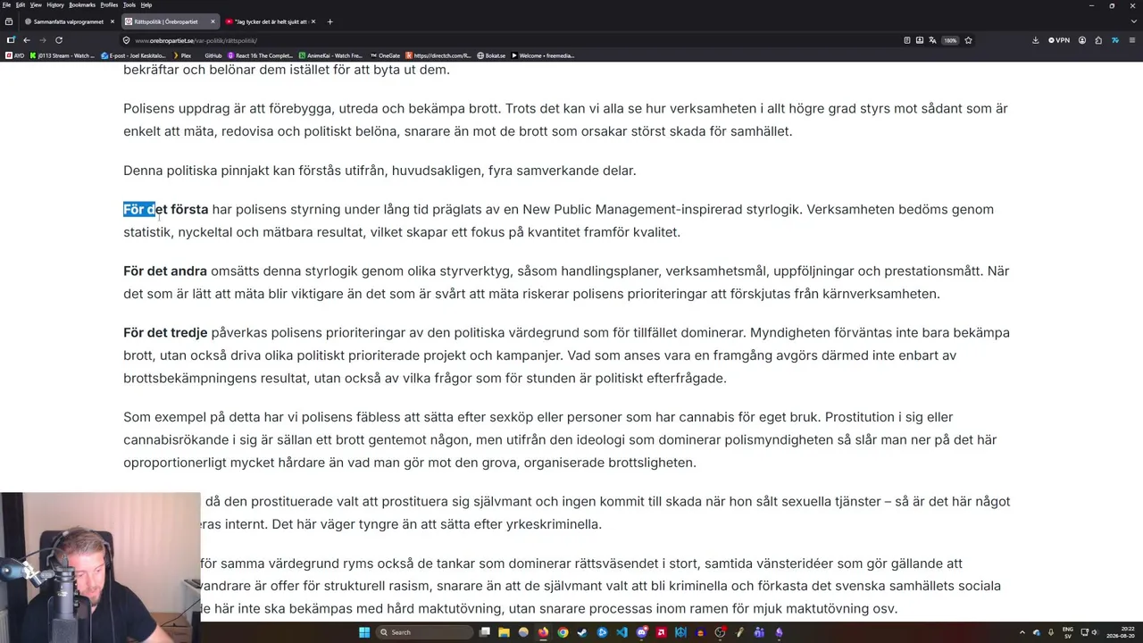Open the Tools menu
This screenshot has width=1143, height=643.
[x=129, y=4]
